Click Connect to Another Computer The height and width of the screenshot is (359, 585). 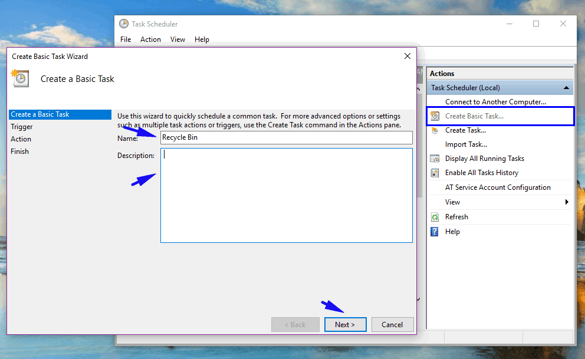(495, 102)
